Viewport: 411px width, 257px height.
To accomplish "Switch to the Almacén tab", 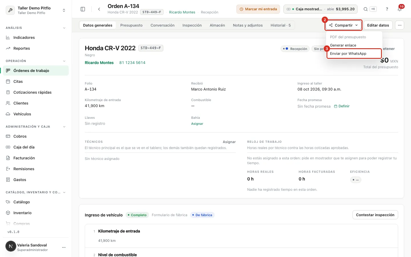I will (x=217, y=25).
